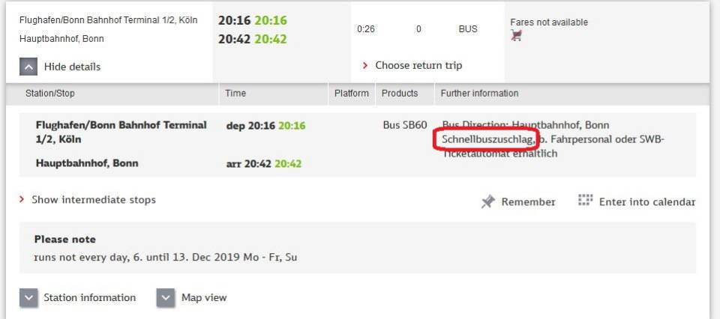This screenshot has width=720, height=319.
Task: Collapse details with Hide details arrow
Action: point(28,67)
